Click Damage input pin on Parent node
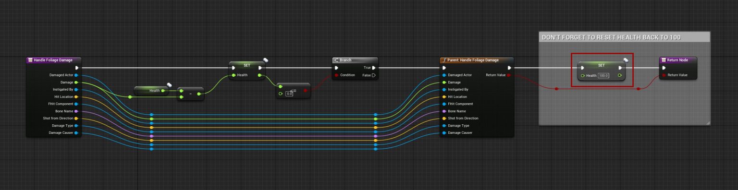 tap(444, 82)
